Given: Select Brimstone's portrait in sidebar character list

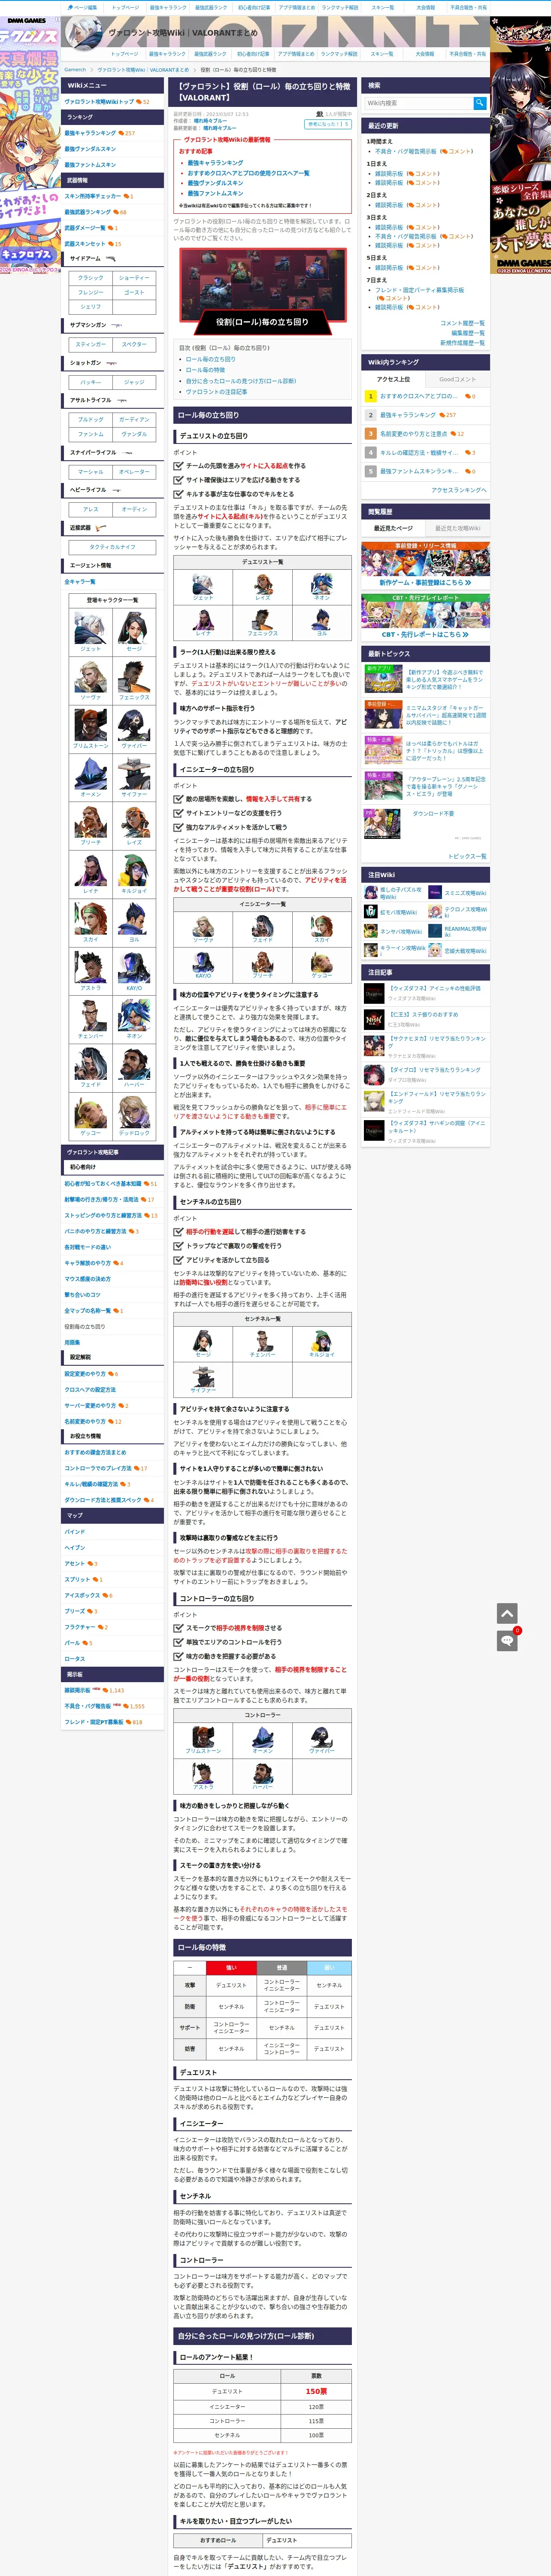Looking at the screenshot, I should (x=90, y=725).
